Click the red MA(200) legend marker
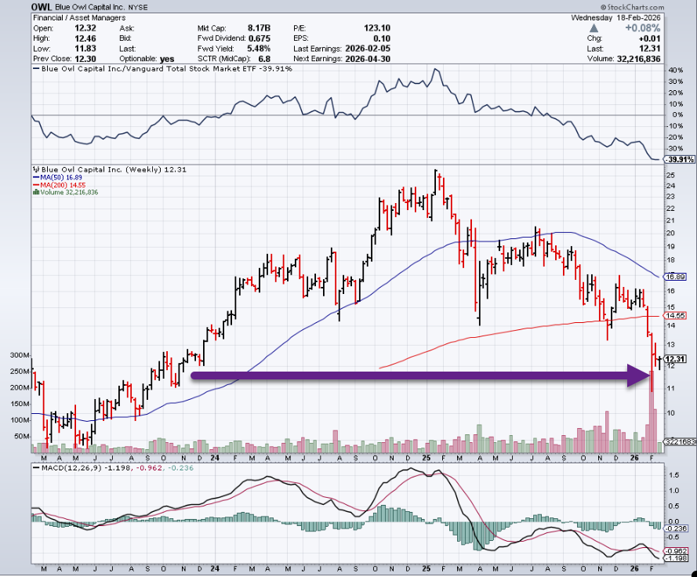Screen dimensions: 697x577 click(x=34, y=184)
